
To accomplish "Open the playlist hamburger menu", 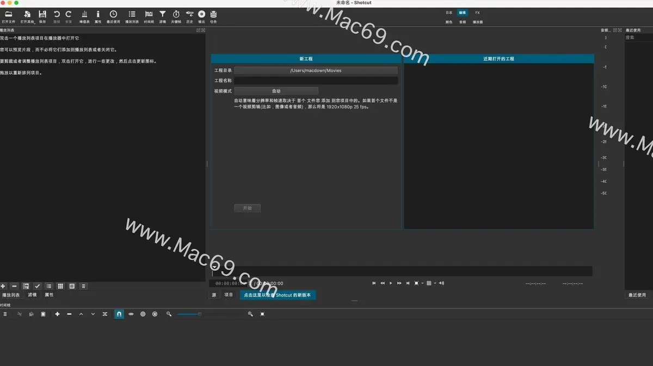I will (x=83, y=286).
